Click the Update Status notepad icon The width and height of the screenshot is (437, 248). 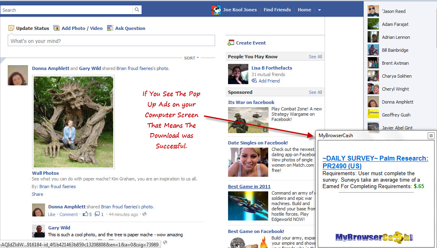[11, 28]
